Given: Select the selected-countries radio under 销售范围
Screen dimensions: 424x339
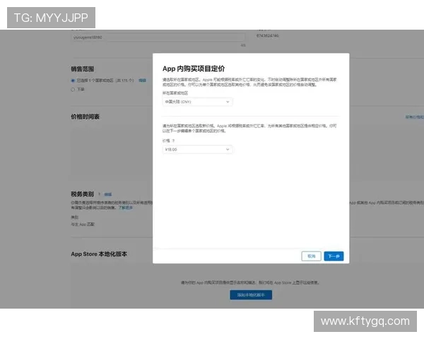Looking at the screenshot, I should (73, 81).
